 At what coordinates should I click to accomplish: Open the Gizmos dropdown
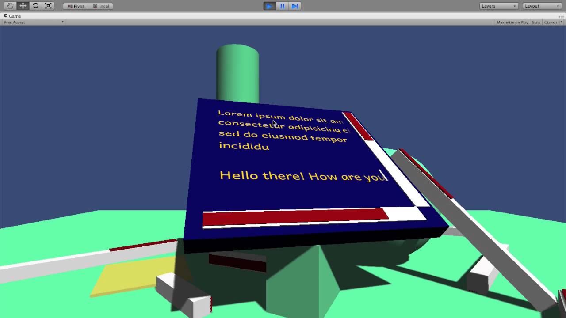553,22
